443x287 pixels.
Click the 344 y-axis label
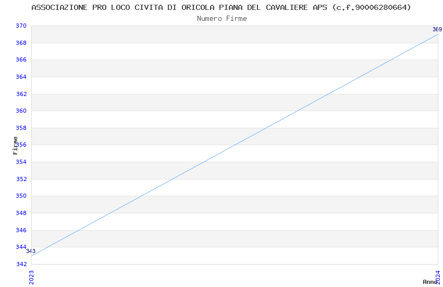click(x=21, y=247)
